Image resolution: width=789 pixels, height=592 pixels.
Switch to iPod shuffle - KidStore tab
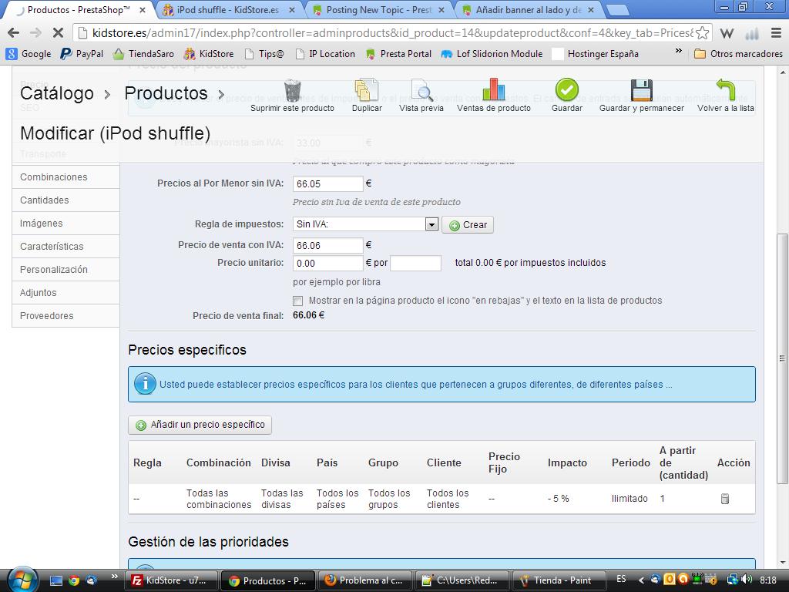click(x=227, y=10)
